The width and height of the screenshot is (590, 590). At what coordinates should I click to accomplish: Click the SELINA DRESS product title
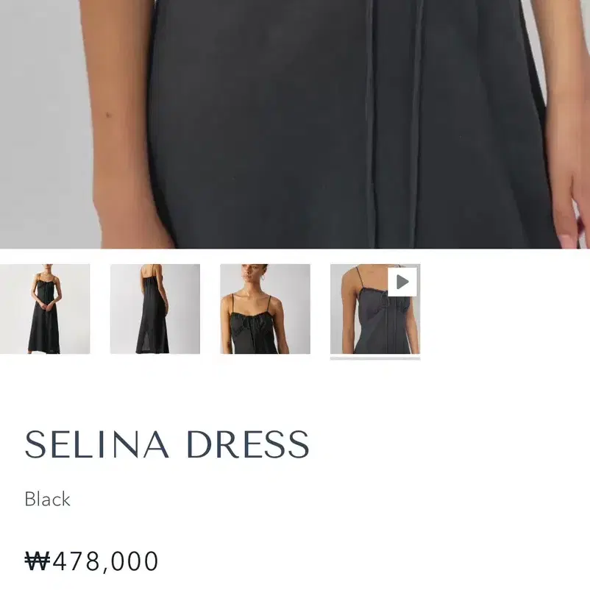(x=167, y=444)
